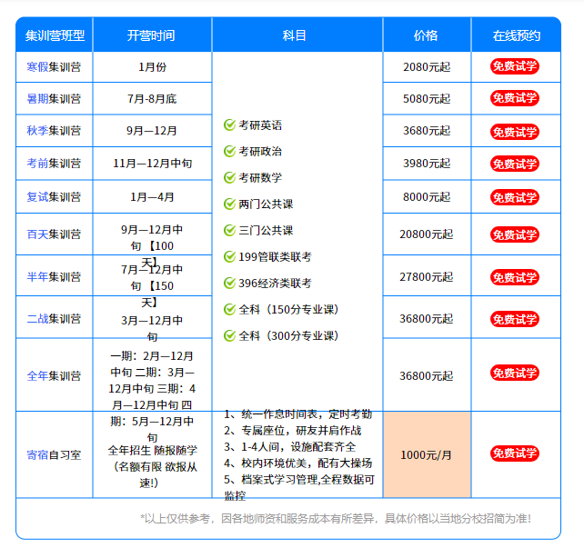Click checkmark icon beside 三门公共课
Screen dimensions: 584x548
229,231
